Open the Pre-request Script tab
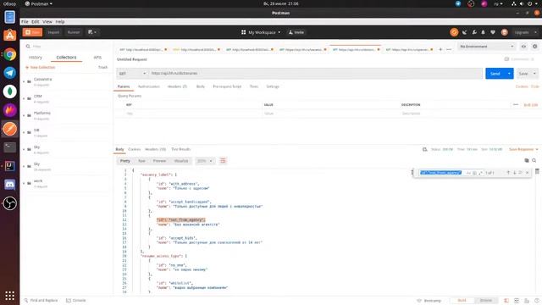This screenshot has width=542, height=305. pyautogui.click(x=227, y=86)
